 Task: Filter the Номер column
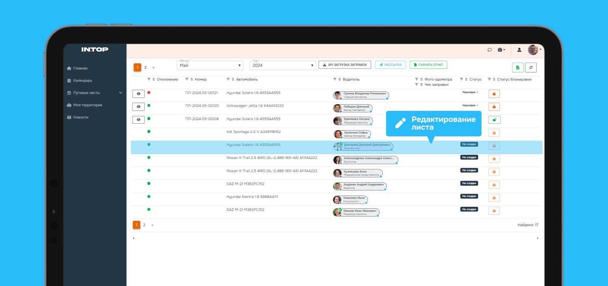pyautogui.click(x=187, y=79)
